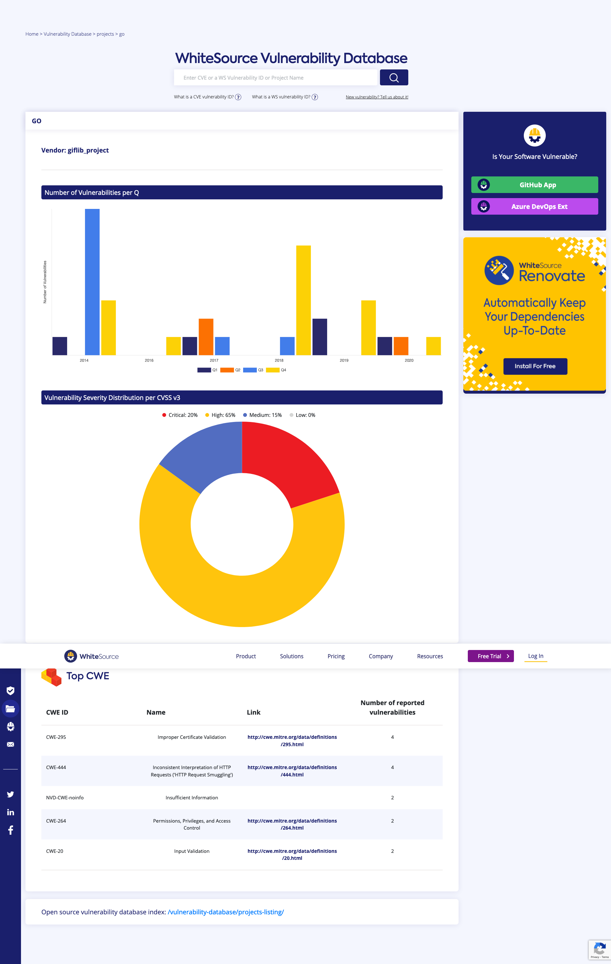Image resolution: width=611 pixels, height=964 pixels.
Task: Click the envelope mail icon in sidebar
Action: [11, 744]
